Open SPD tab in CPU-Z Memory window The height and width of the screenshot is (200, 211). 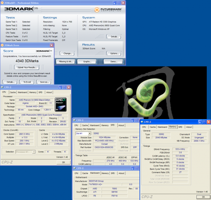point(180,127)
